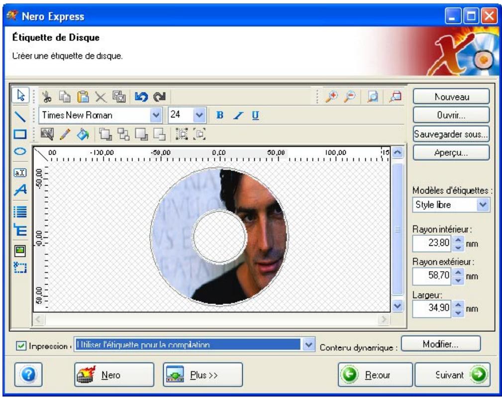Viewport: 502px width, 397px height.
Task: Increase the Largeur value
Action: point(458,305)
